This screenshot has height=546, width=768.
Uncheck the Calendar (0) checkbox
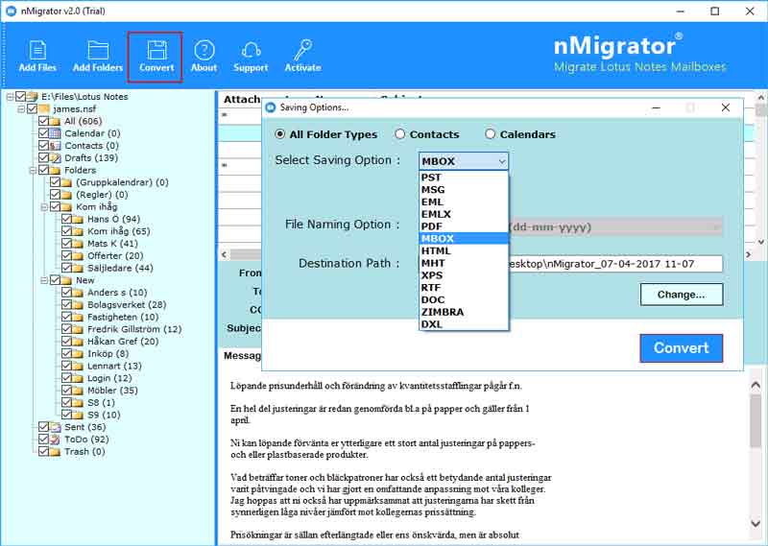(x=43, y=132)
